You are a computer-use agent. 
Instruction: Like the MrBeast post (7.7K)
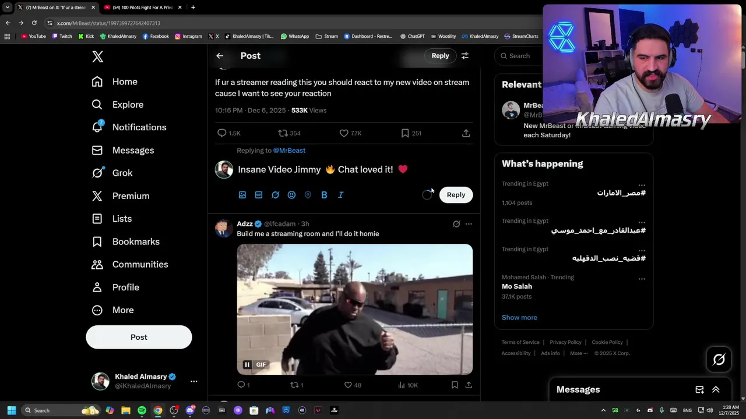click(x=344, y=133)
